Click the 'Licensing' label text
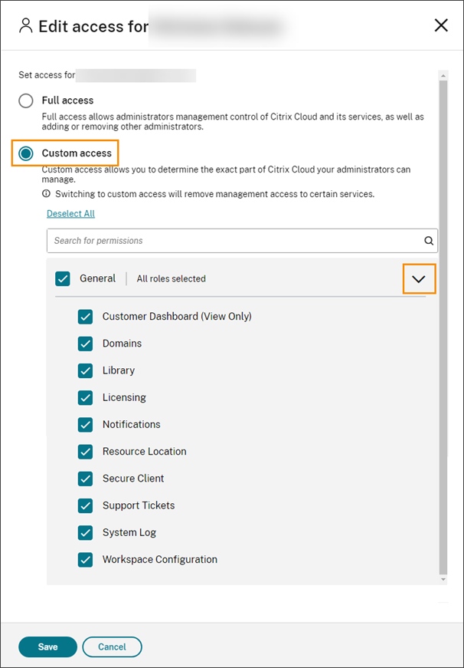 124,397
